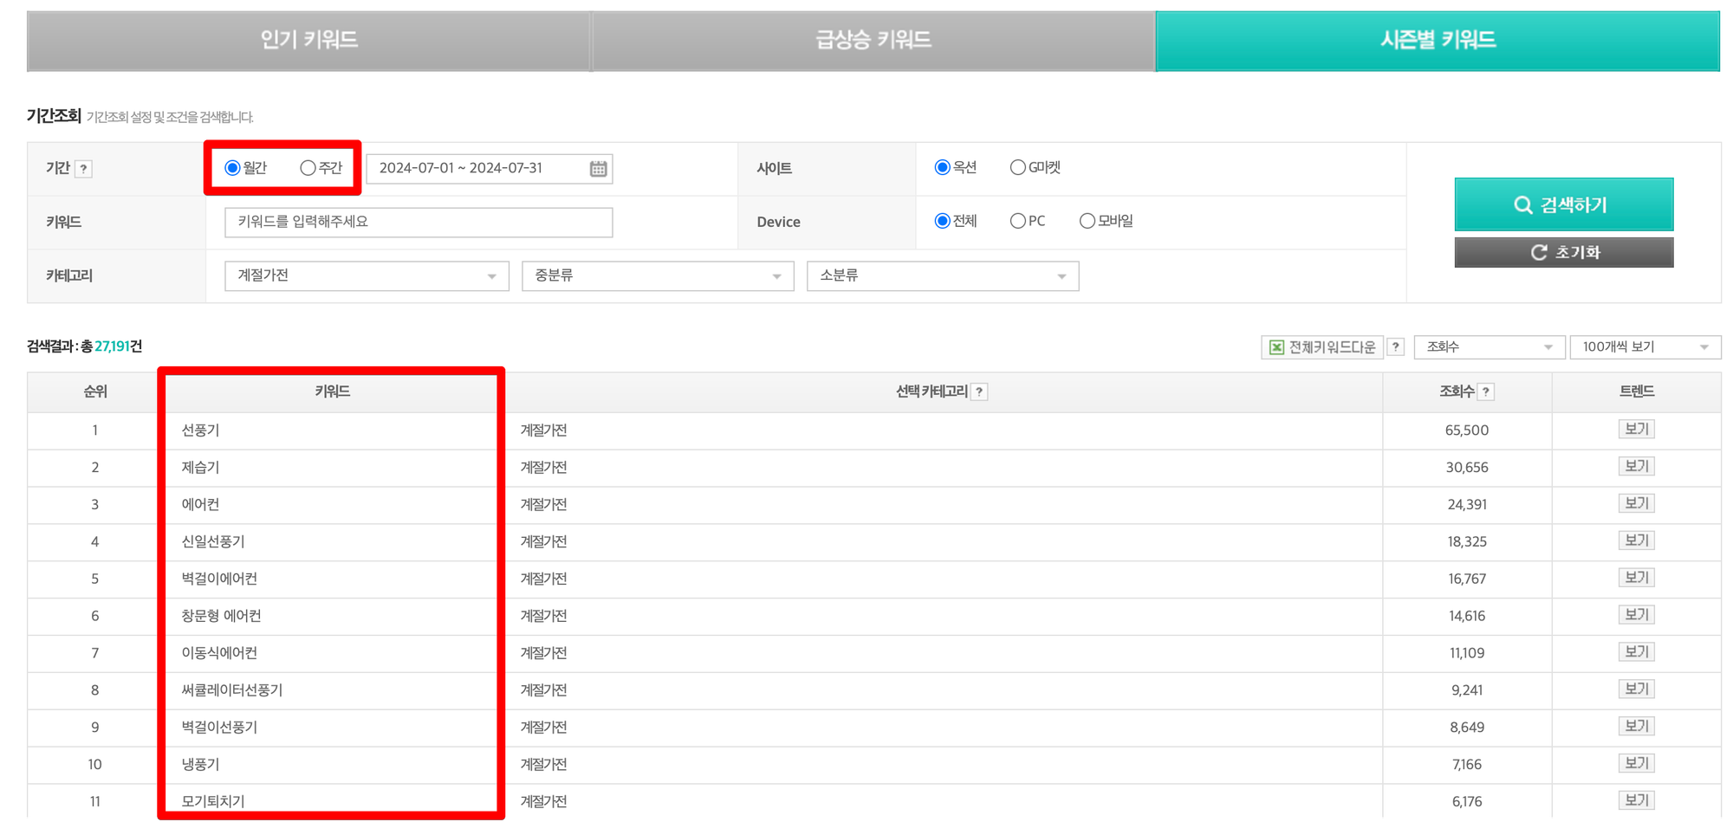Click keyword 신일선풍기 in the table
The image size is (1733, 822).
tap(213, 542)
